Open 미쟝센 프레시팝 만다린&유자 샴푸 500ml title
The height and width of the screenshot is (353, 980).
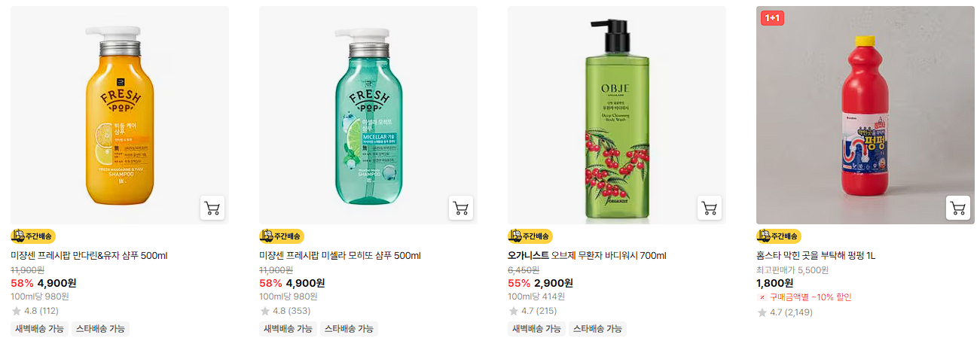pos(89,256)
